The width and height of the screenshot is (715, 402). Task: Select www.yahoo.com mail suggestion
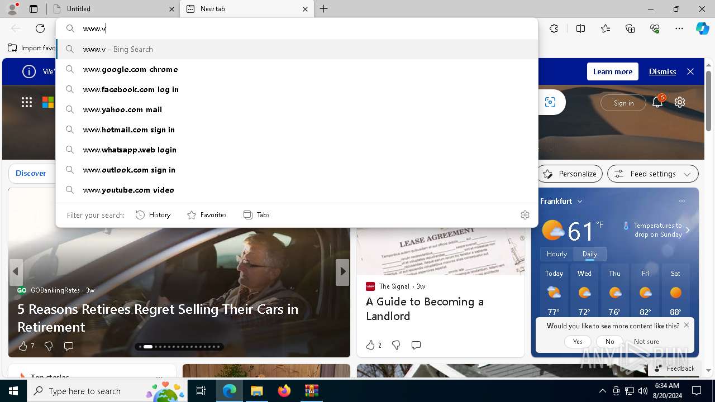pyautogui.click(x=297, y=109)
